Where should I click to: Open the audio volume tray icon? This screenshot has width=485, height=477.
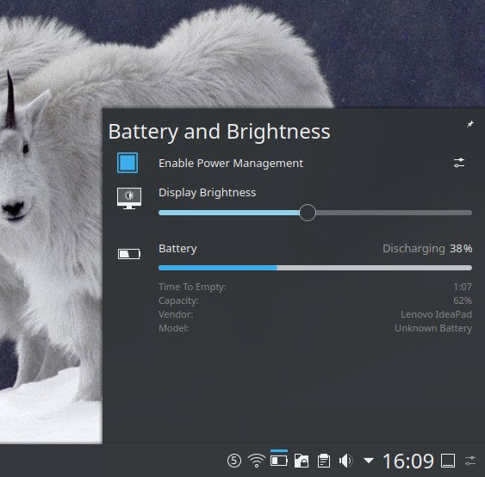(345, 461)
